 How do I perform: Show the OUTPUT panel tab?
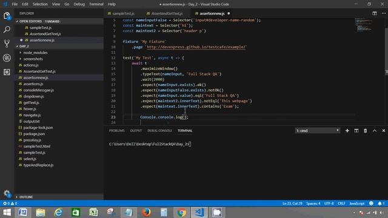pyautogui.click(x=136, y=131)
